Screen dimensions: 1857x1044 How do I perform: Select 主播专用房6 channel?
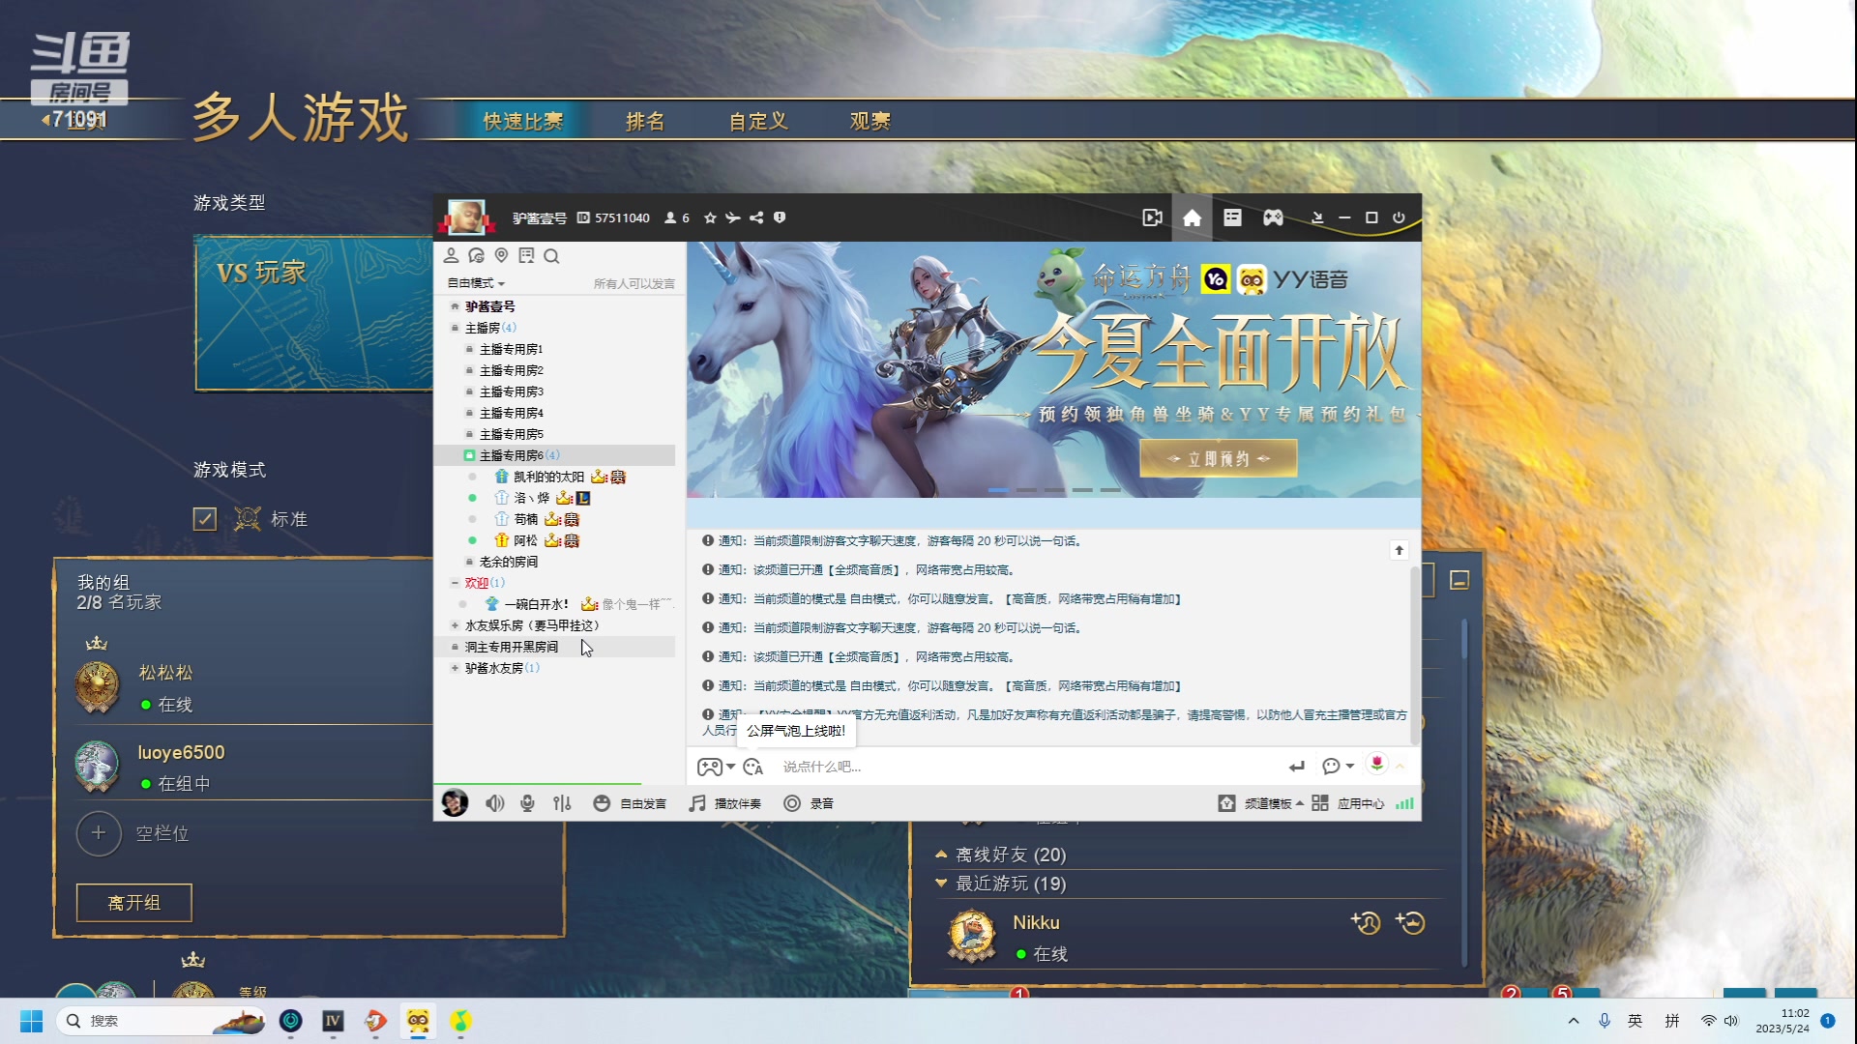tap(554, 455)
